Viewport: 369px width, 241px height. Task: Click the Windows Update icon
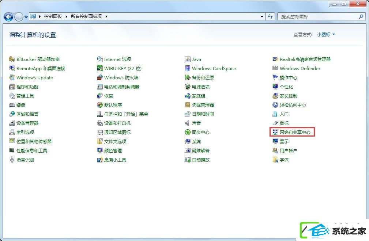coord(12,77)
